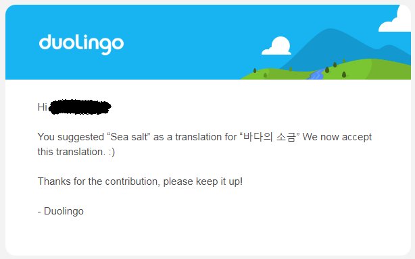Click the dark tree near the river
Image resolution: width=415 pixels, height=259 pixels.
327,69
